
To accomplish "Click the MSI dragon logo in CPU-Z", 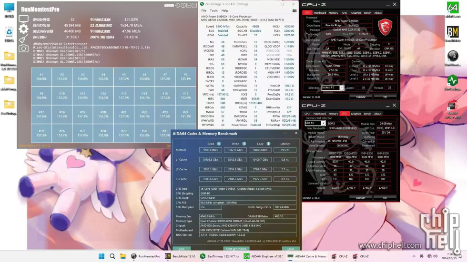I will pyautogui.click(x=385, y=27).
